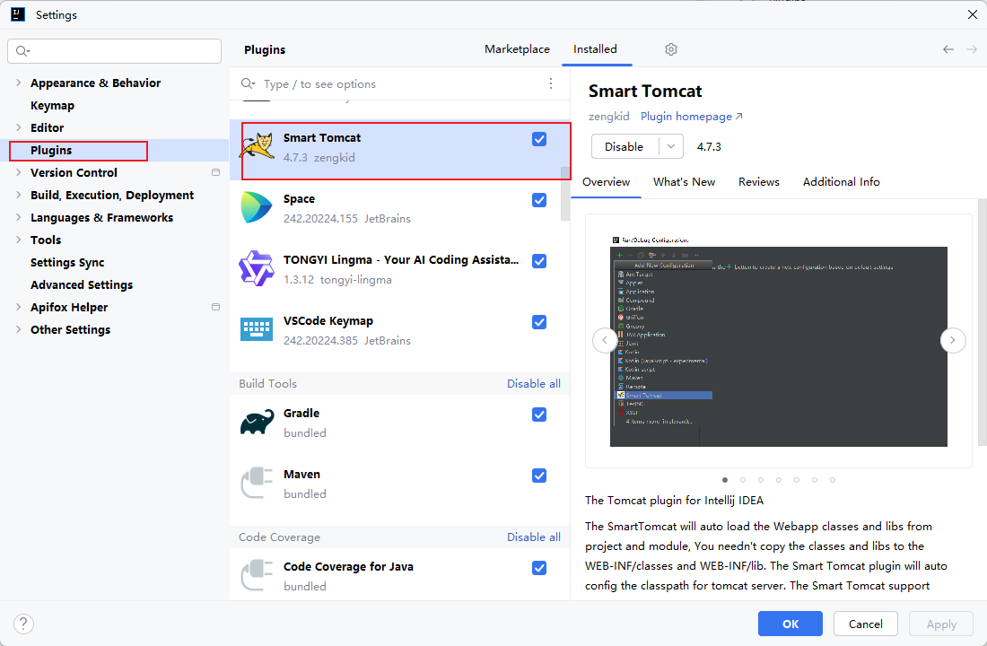Uncheck the Maven plugin checkbox
Image resolution: width=987 pixels, height=646 pixels.
pyautogui.click(x=539, y=476)
